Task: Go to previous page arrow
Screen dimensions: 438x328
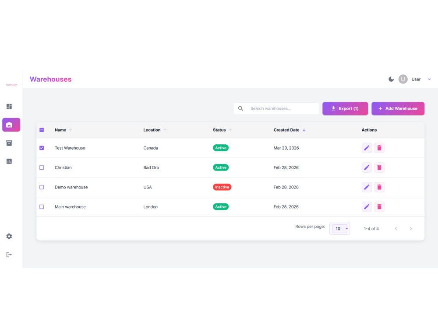Action: coord(396,229)
